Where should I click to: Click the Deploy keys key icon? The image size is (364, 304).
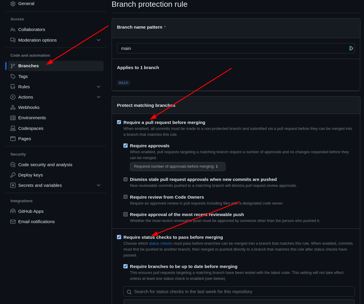[x=13, y=175]
